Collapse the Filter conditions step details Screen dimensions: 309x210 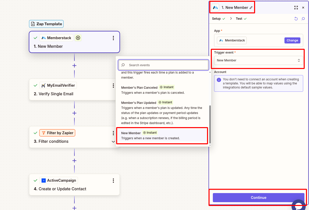point(113,142)
